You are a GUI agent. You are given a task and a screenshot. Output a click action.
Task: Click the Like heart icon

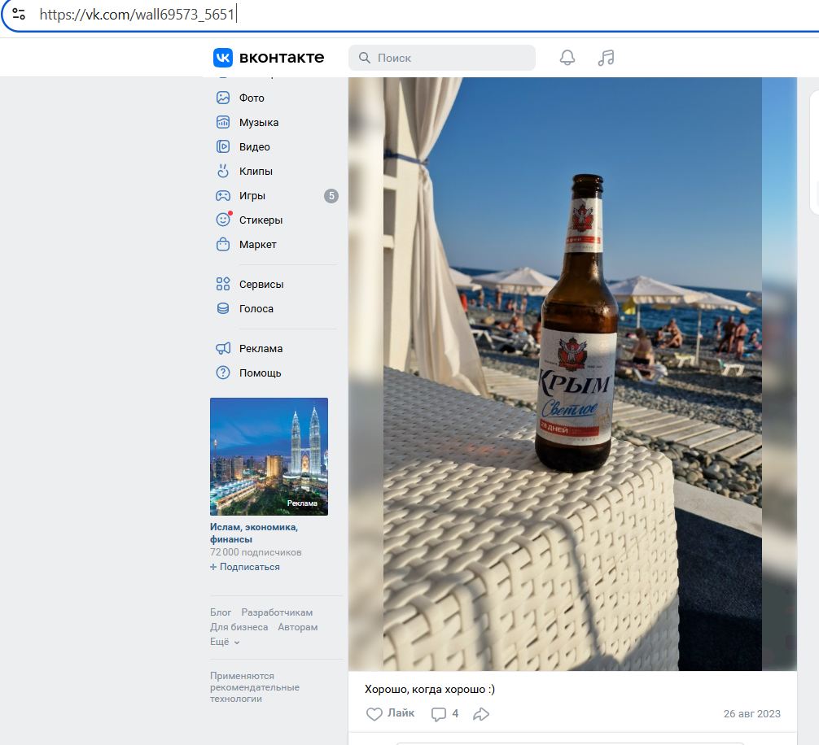[x=374, y=714]
